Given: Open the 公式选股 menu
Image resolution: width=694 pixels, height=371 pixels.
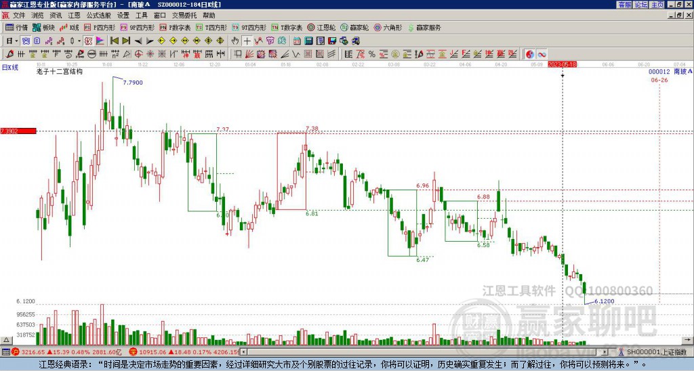Looking at the screenshot, I should click(x=99, y=16).
